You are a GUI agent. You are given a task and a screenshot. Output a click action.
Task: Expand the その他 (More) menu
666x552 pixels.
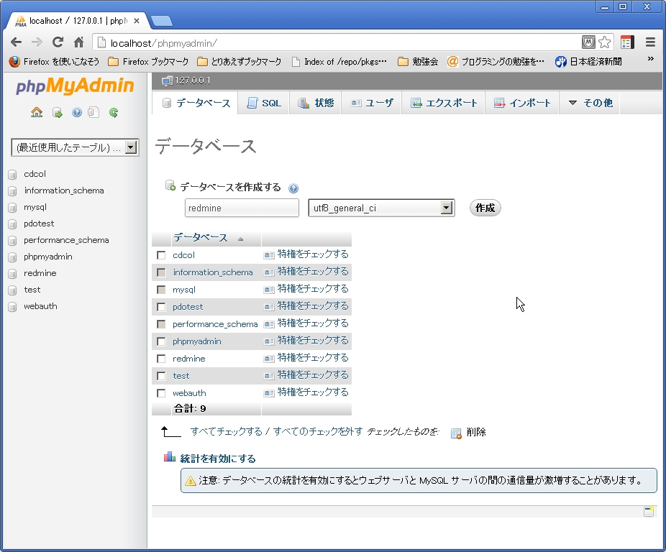[590, 103]
